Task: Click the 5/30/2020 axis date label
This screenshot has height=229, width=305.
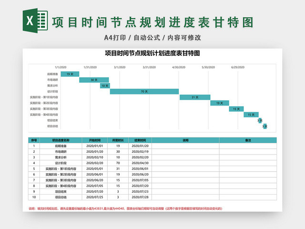Action: [208, 67]
